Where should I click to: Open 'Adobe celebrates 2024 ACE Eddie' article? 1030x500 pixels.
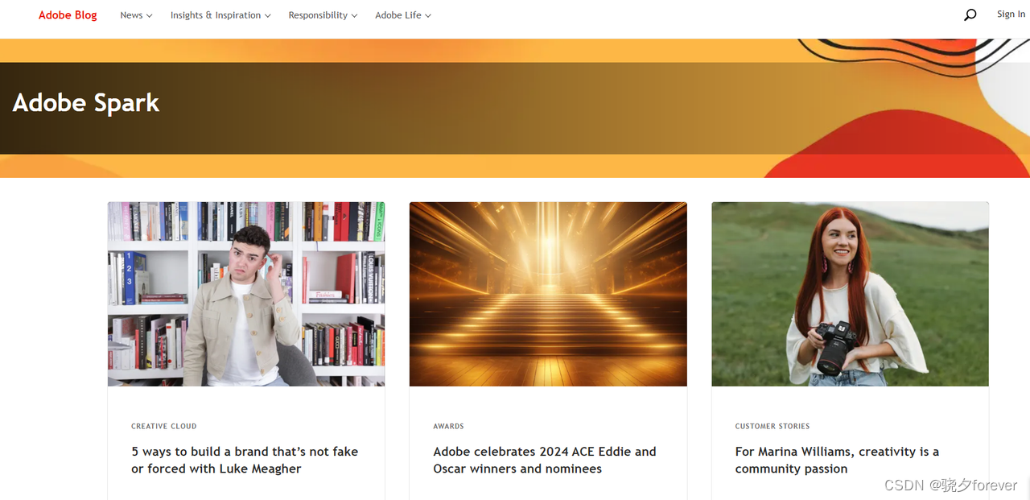tap(545, 460)
